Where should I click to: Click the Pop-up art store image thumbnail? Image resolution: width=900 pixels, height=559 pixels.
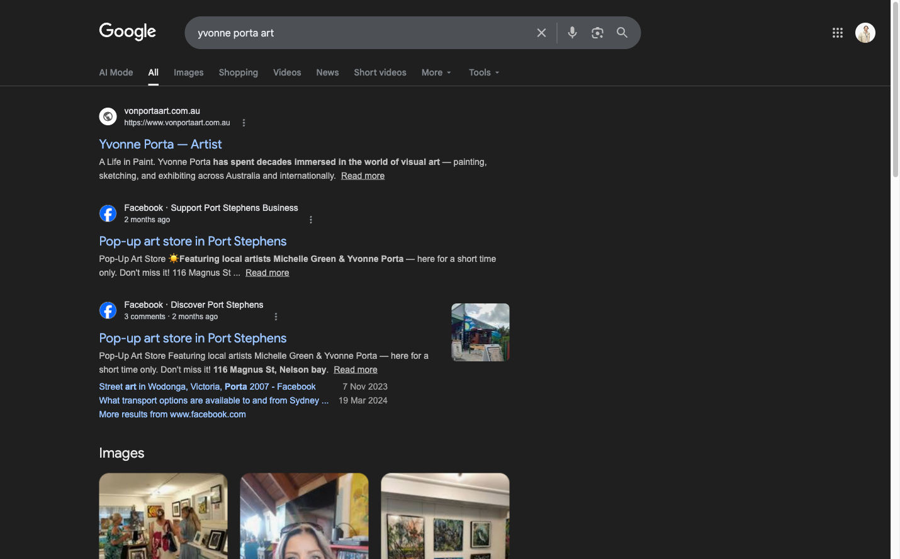click(480, 332)
